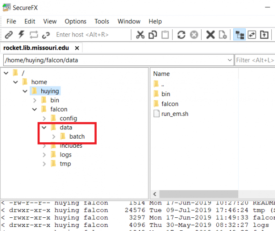Click the synchronize icon in toolbar

click(252, 35)
